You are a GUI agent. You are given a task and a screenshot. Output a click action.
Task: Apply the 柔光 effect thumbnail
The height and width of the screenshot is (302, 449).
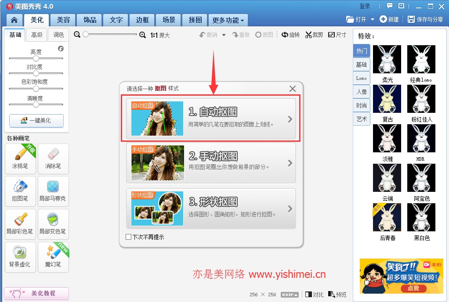(x=387, y=60)
